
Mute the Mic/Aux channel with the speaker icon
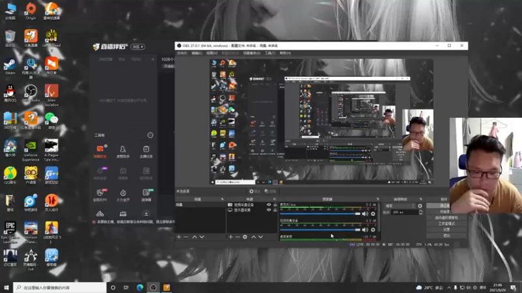tap(365, 214)
